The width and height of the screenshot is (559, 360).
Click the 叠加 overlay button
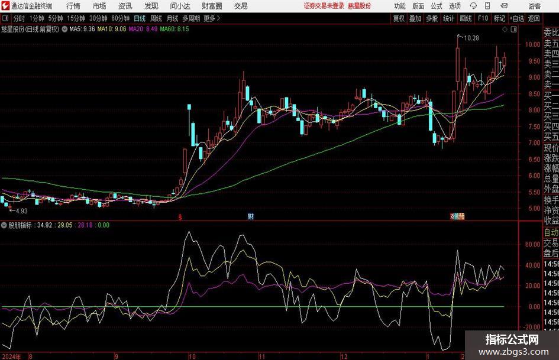point(415,18)
